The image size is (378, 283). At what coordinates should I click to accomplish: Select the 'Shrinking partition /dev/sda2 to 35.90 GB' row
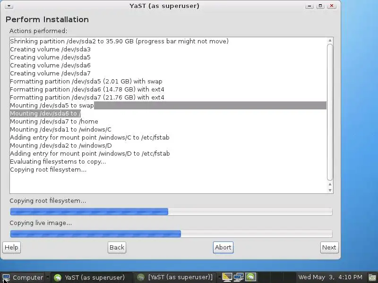pos(168,41)
